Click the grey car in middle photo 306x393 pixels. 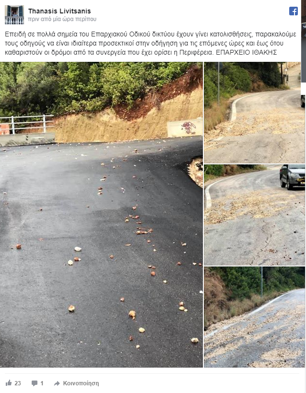(293, 177)
